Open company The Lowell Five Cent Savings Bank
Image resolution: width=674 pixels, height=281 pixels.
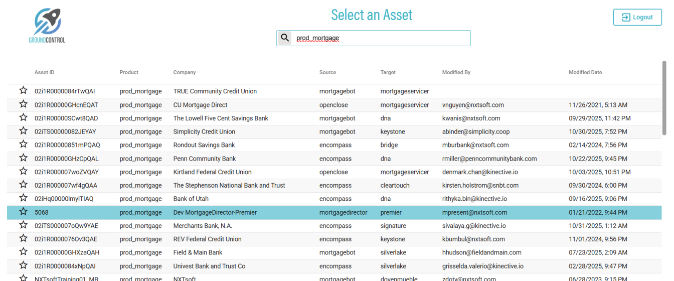pos(221,118)
